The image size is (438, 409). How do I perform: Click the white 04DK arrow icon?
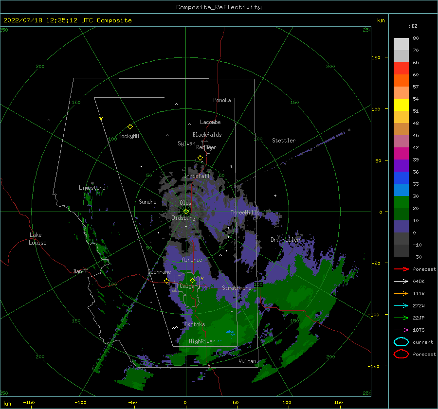point(401,282)
